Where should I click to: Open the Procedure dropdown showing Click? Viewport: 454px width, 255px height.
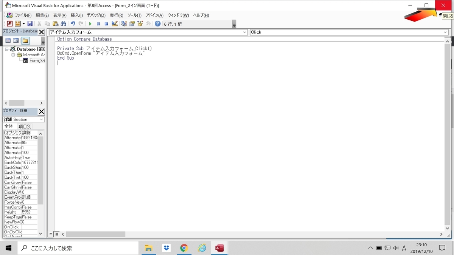349,32
